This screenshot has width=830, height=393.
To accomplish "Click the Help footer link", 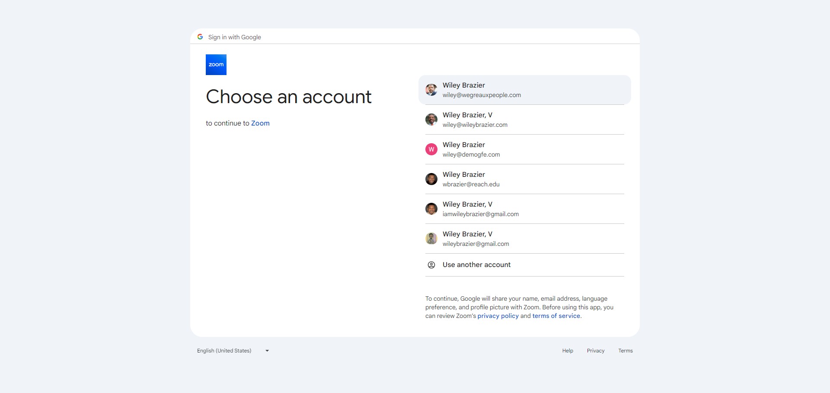I will click(567, 351).
